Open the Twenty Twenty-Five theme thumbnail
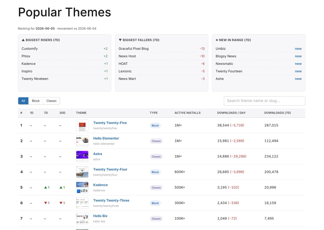Screen dimensions: 324x230 point(82,126)
